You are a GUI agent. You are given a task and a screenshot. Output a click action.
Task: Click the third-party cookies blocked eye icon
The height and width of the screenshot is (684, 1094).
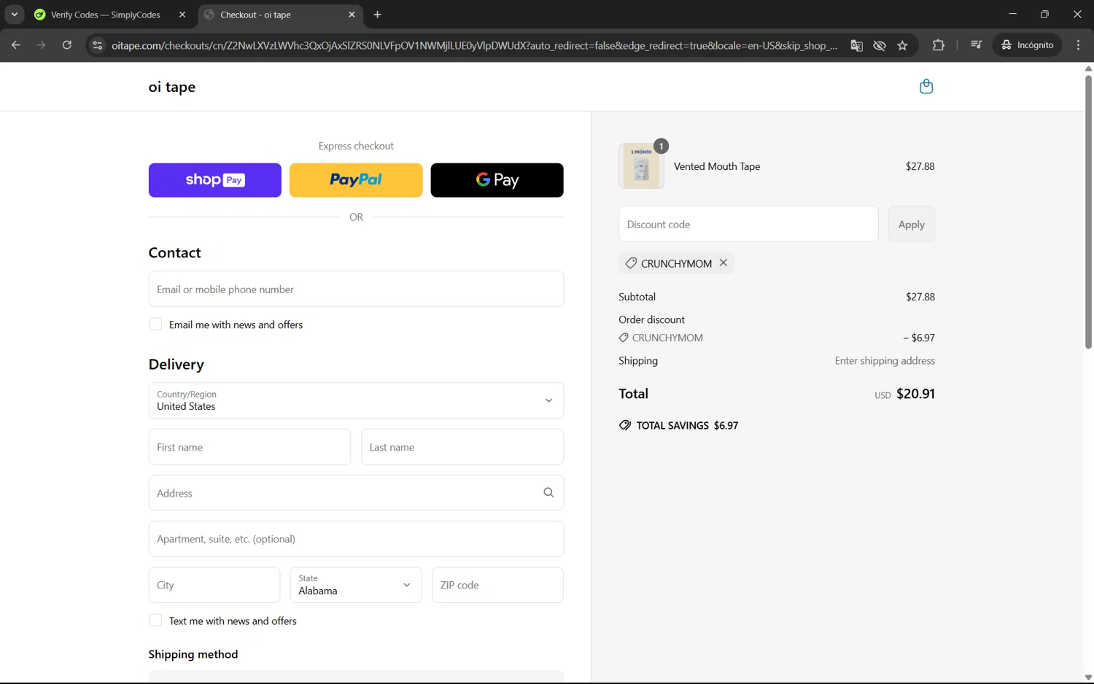pos(880,45)
